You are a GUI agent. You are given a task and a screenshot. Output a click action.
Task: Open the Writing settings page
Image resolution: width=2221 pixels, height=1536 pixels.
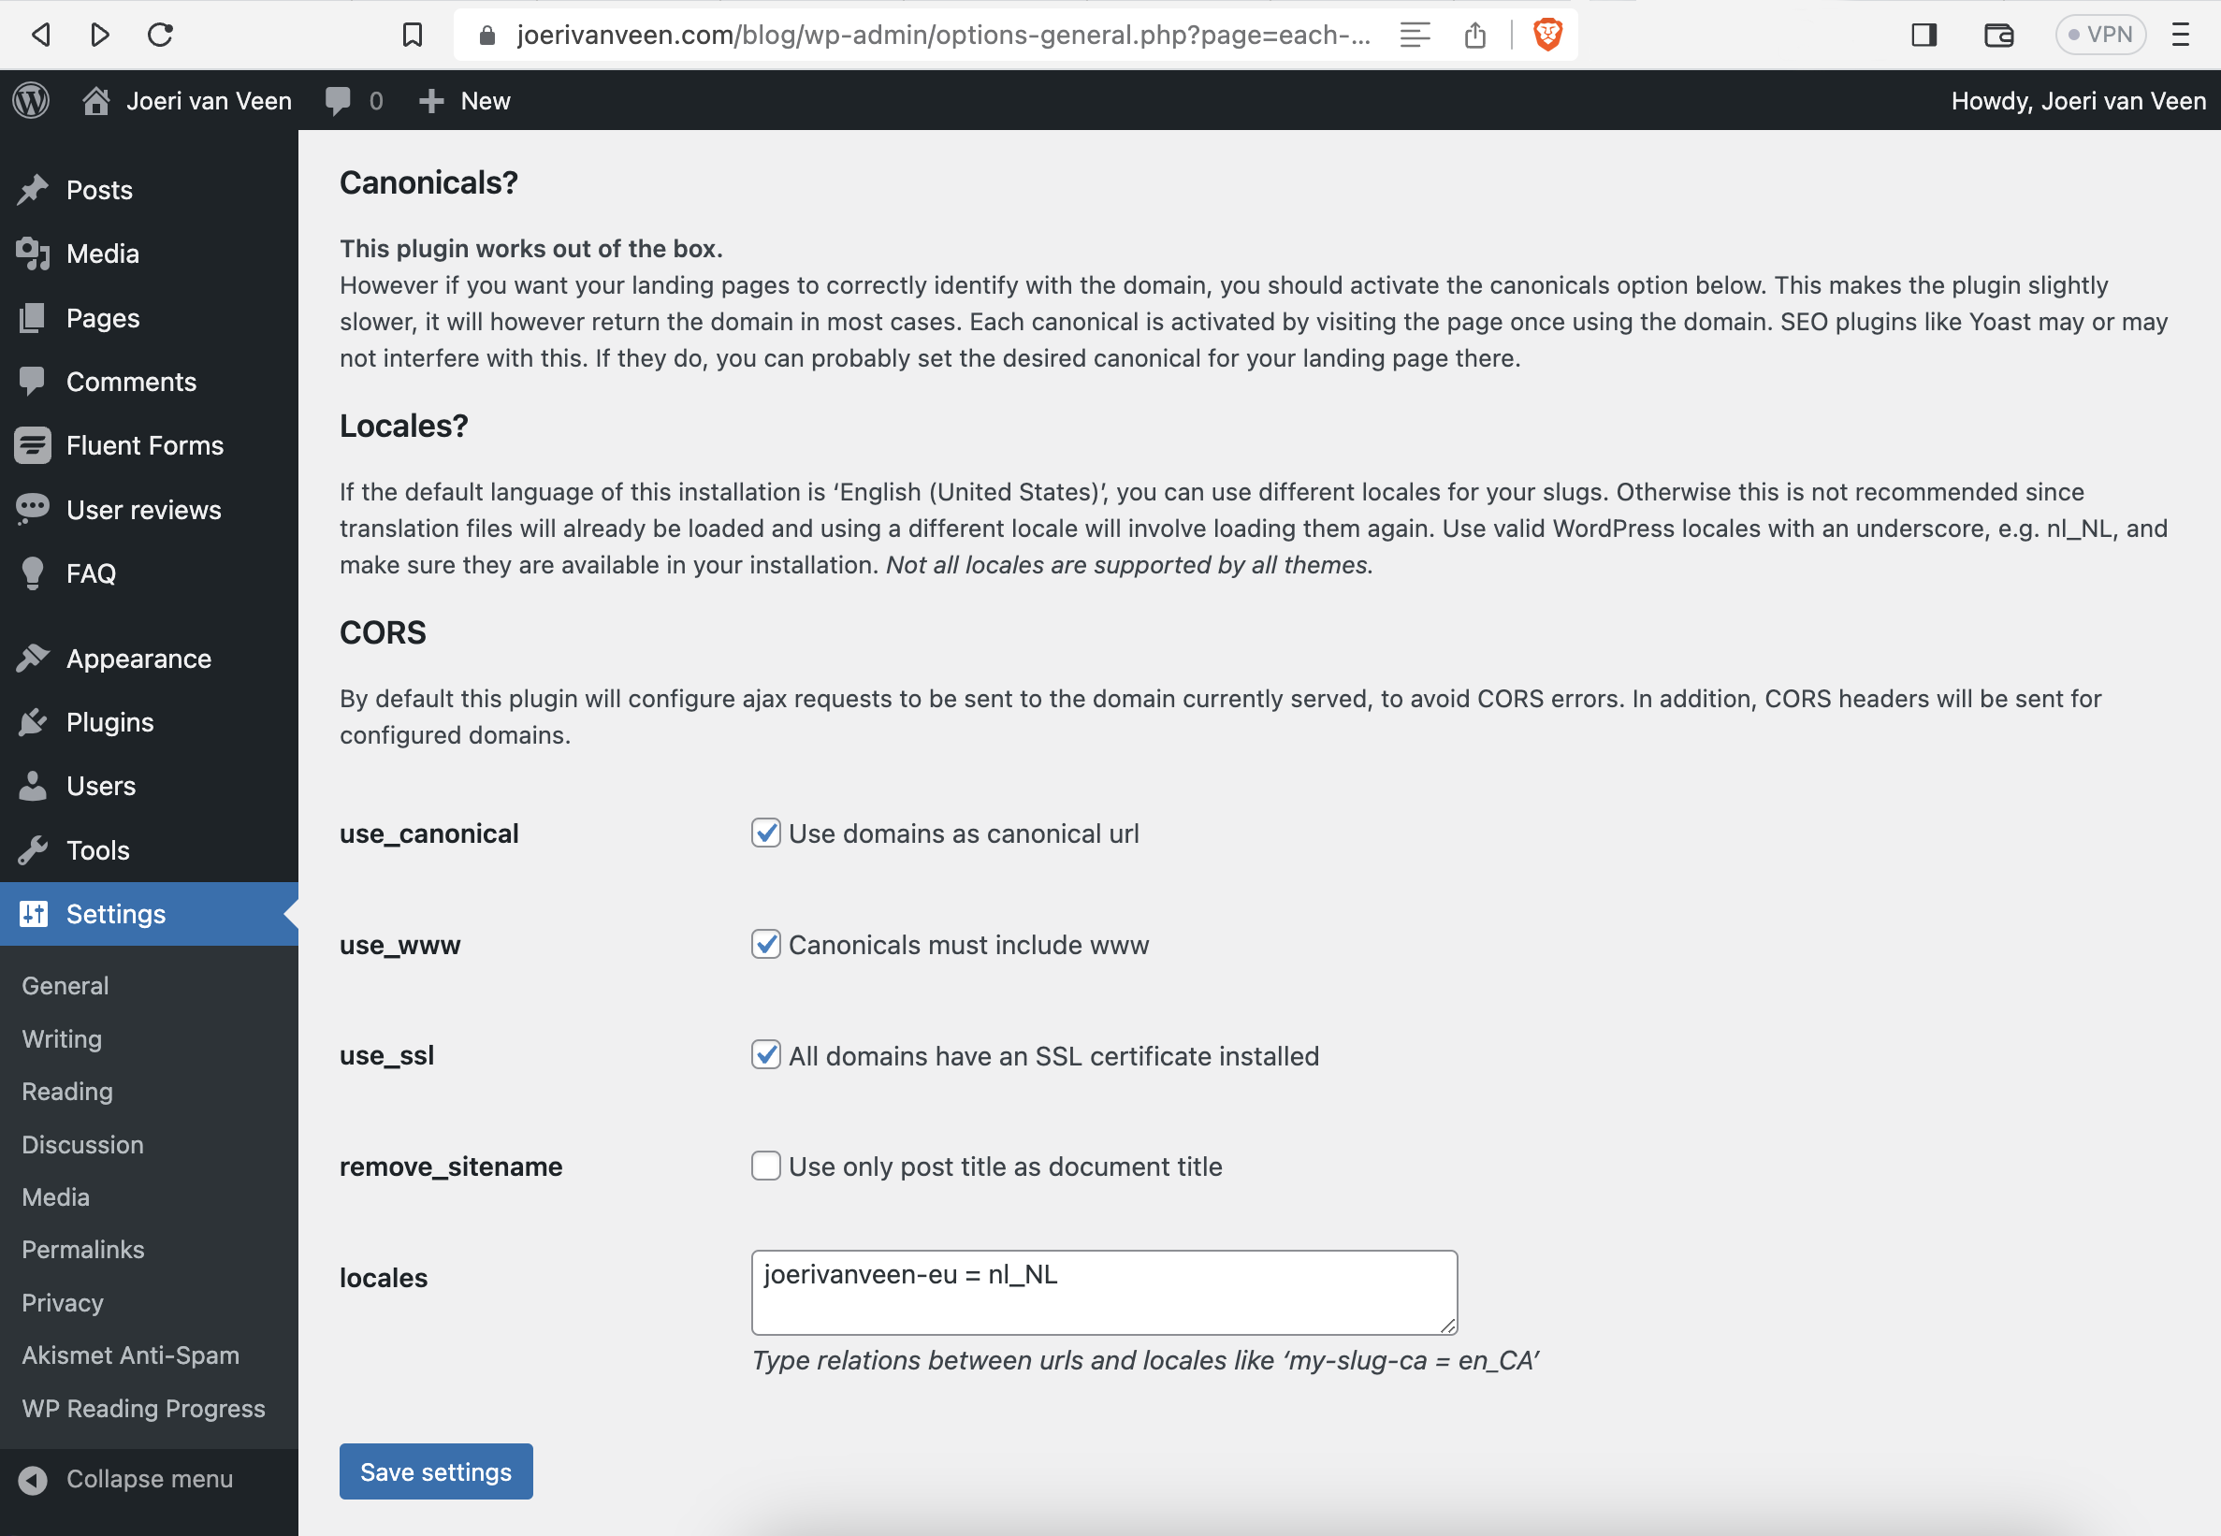tap(61, 1036)
